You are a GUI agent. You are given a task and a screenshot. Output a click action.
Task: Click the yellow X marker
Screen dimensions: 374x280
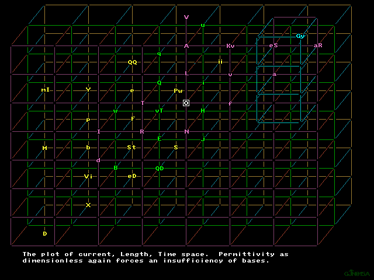pos(88,205)
